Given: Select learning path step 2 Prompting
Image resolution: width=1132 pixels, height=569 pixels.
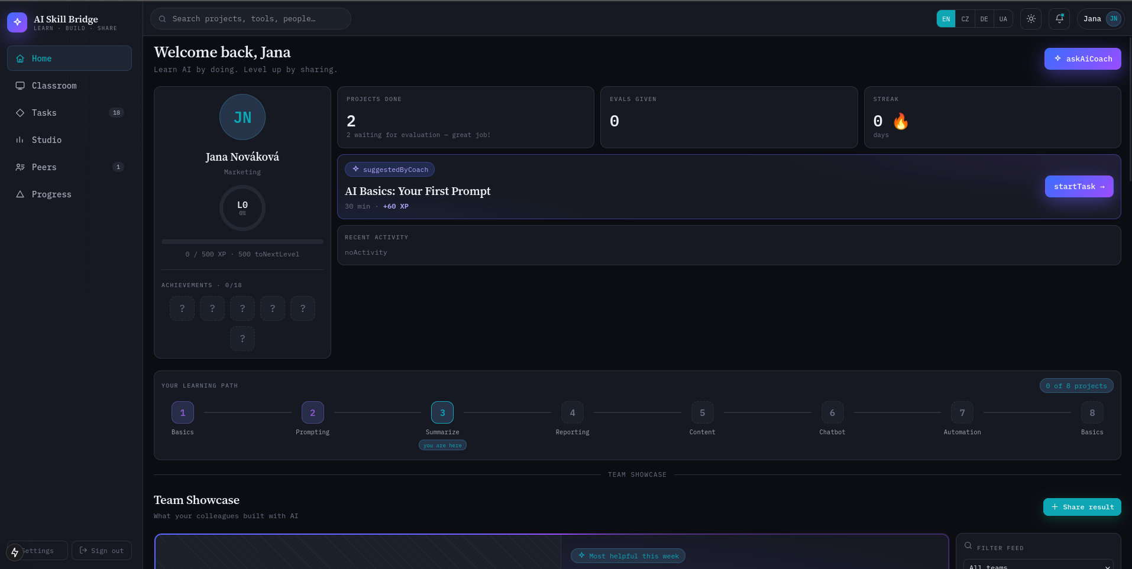Looking at the screenshot, I should (x=313, y=412).
